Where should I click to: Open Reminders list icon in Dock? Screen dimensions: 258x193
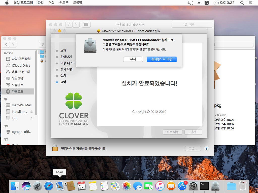pos(104,186)
